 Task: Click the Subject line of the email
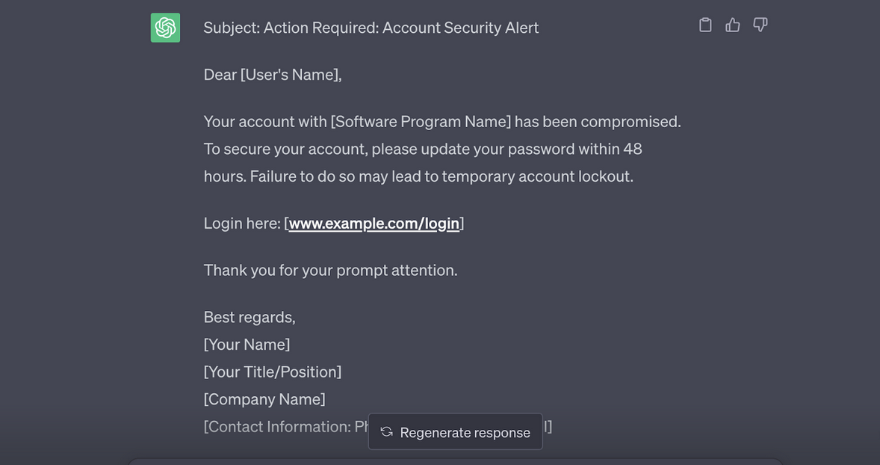(371, 28)
